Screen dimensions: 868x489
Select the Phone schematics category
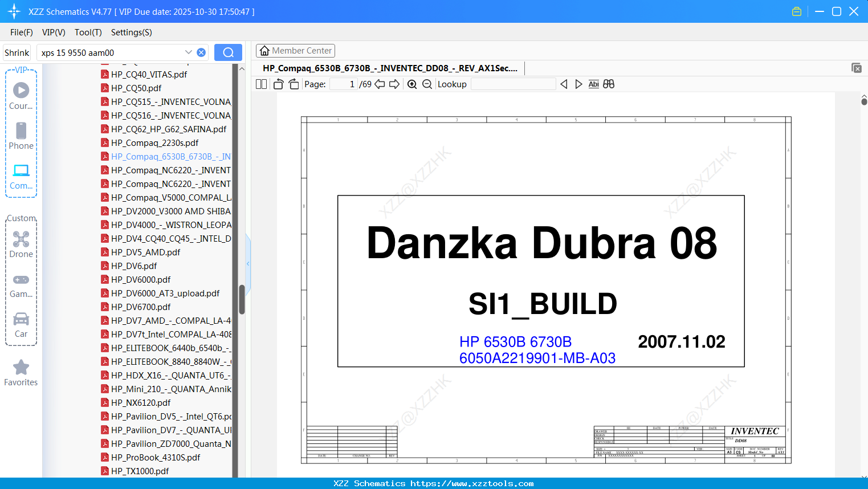tap(21, 136)
